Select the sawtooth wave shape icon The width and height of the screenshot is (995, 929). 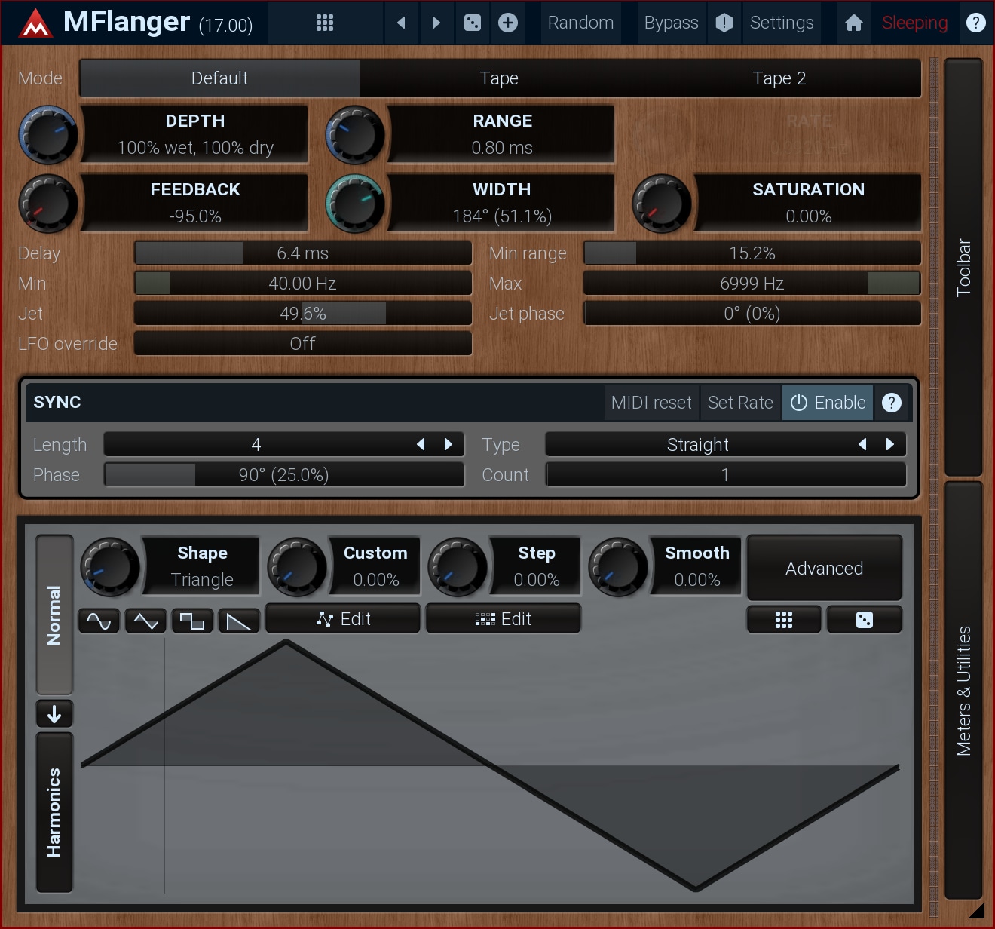point(238,621)
